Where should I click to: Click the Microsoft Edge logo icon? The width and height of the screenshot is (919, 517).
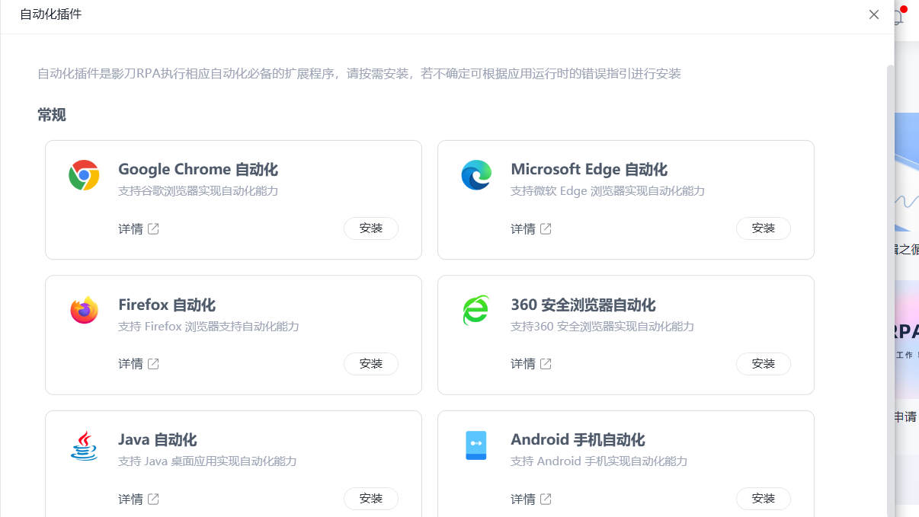[x=476, y=175]
